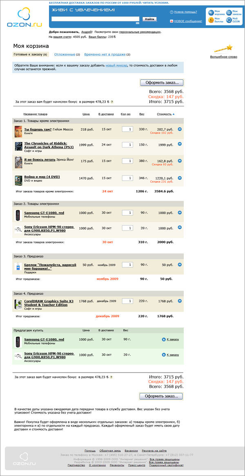Open the Моя корзина header icon

click(x=212, y=12)
